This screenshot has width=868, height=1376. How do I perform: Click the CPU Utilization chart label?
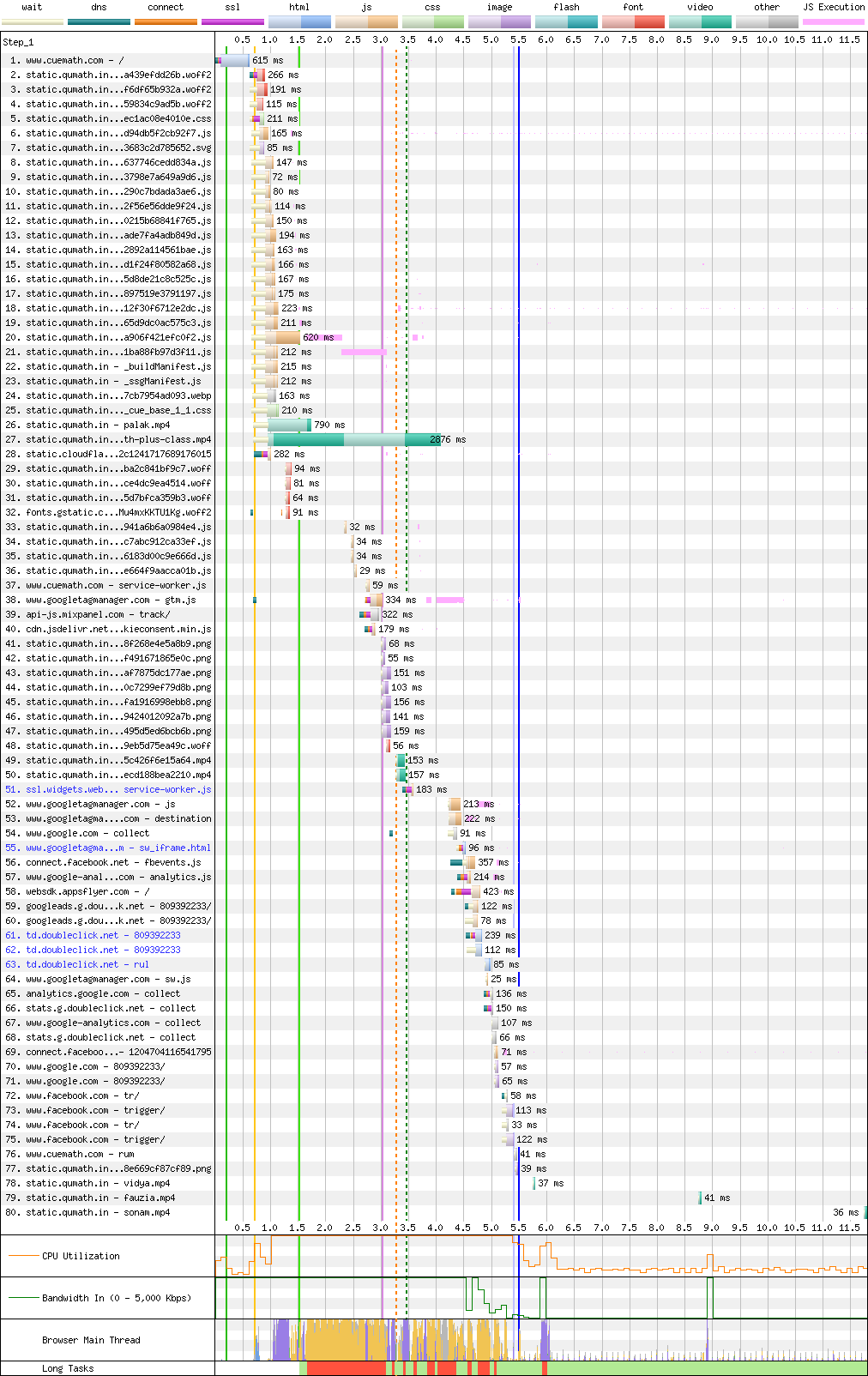click(x=81, y=1256)
